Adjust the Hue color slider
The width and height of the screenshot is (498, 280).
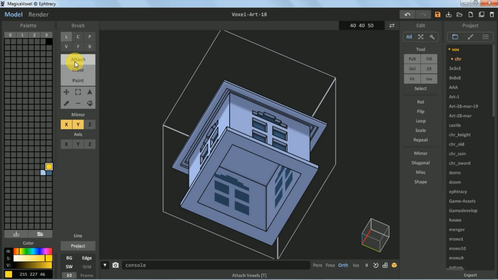pos(33,251)
